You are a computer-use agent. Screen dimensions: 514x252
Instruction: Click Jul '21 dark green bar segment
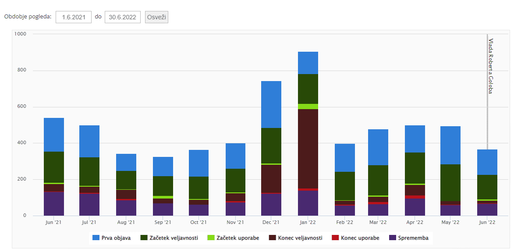tap(89, 171)
